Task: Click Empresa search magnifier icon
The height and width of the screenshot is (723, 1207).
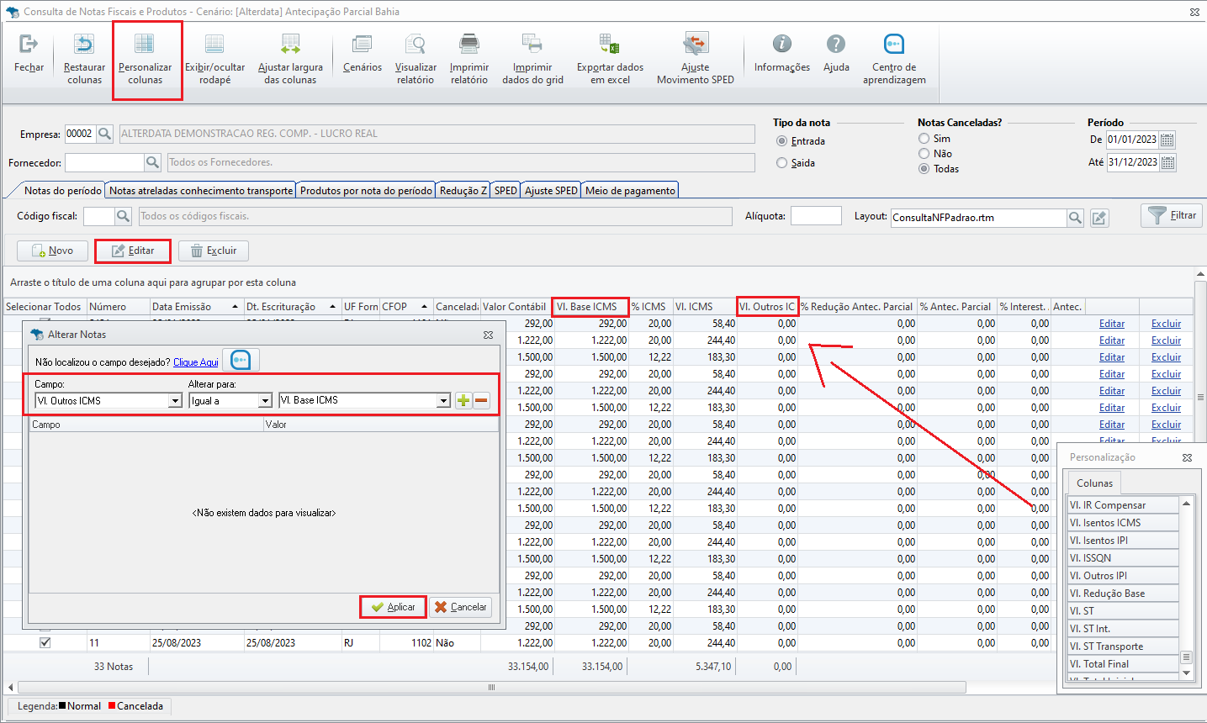Action: (104, 134)
